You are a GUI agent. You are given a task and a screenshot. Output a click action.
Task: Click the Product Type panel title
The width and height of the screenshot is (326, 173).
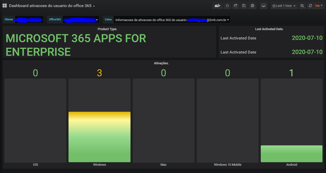[107, 29]
